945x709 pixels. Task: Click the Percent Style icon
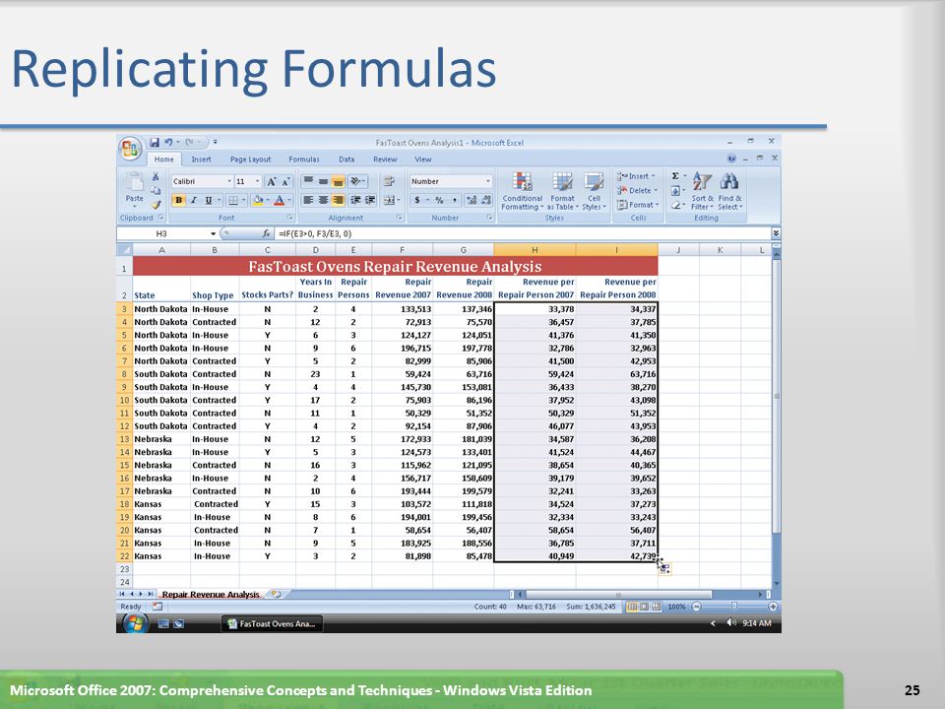pos(439,200)
